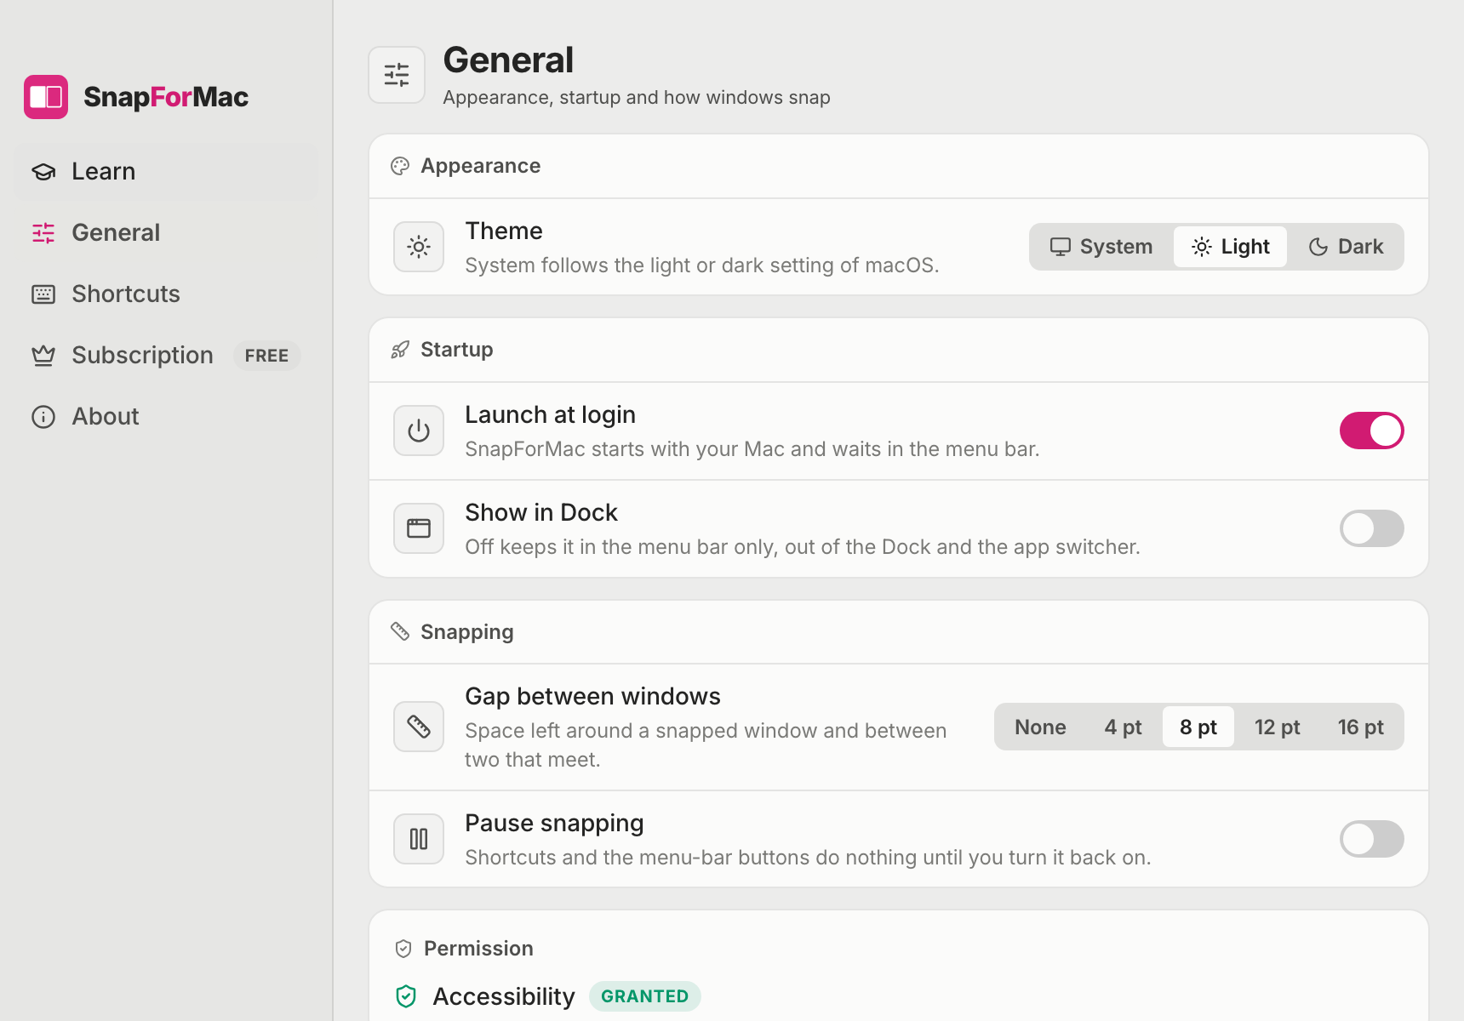Image resolution: width=1464 pixels, height=1021 pixels.
Task: Set window gap to None
Action: click(1040, 727)
